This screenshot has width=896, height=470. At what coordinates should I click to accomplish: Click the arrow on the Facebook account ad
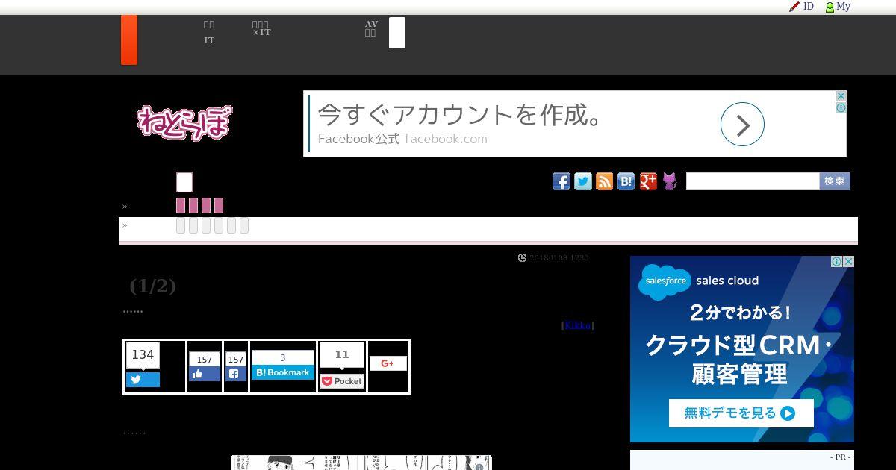coord(742,125)
